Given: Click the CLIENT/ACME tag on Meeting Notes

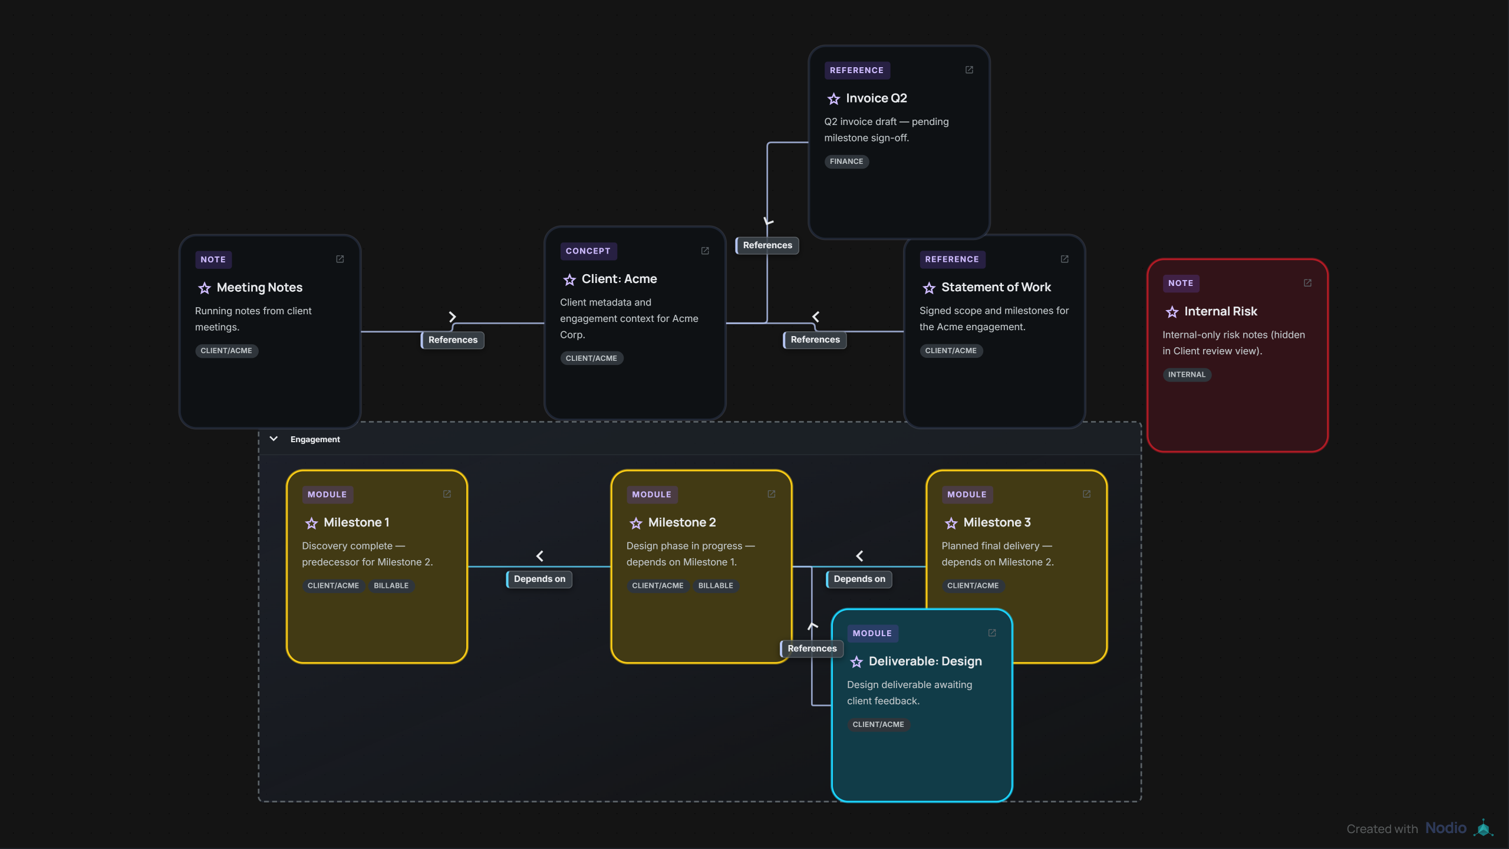Looking at the screenshot, I should [226, 351].
